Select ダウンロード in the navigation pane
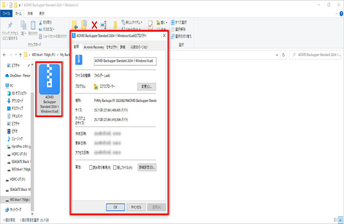Viewport: 344px width, 224px height. tap(17, 101)
